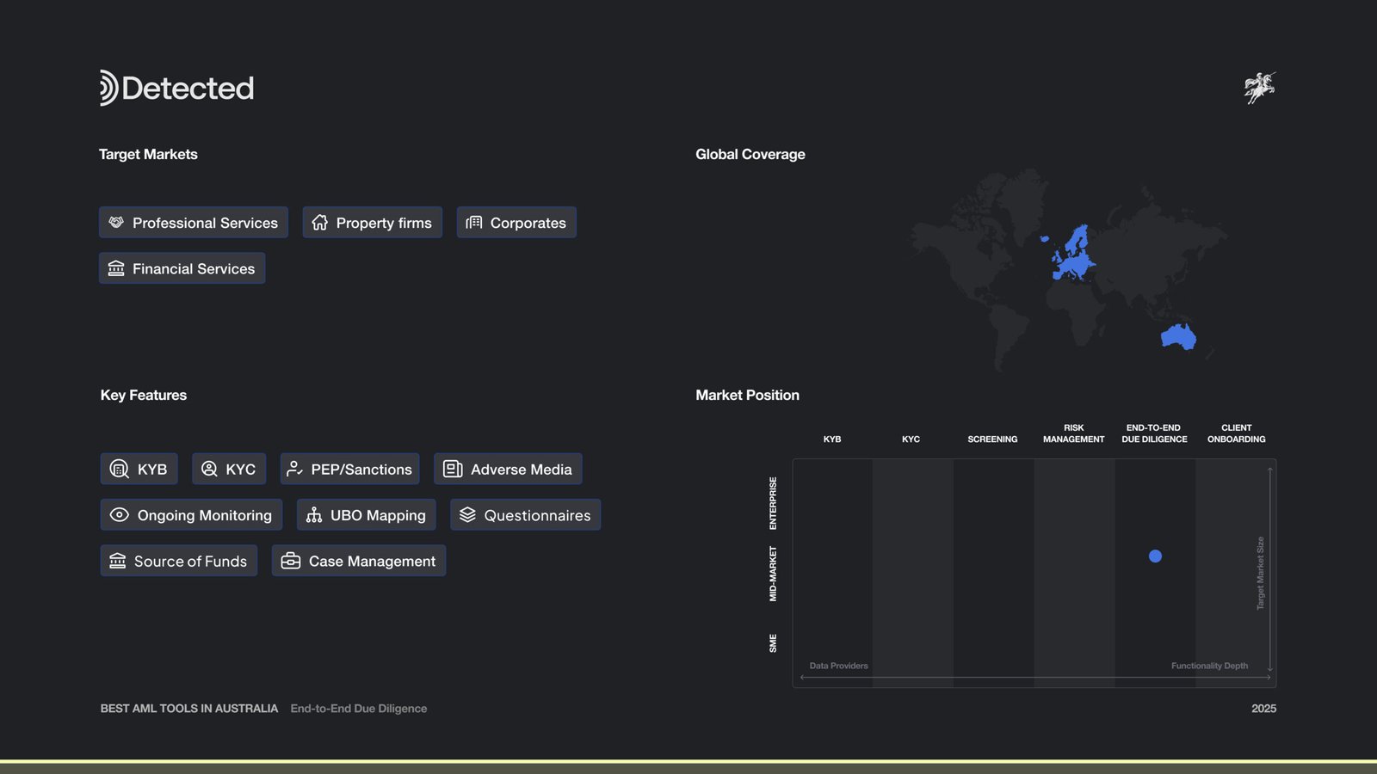Click the KYC chart column header

911,439
